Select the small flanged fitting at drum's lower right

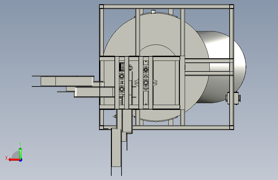coord(233,98)
